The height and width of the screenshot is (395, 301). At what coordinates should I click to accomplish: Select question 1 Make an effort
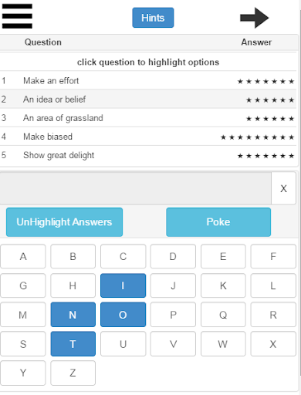(x=148, y=81)
